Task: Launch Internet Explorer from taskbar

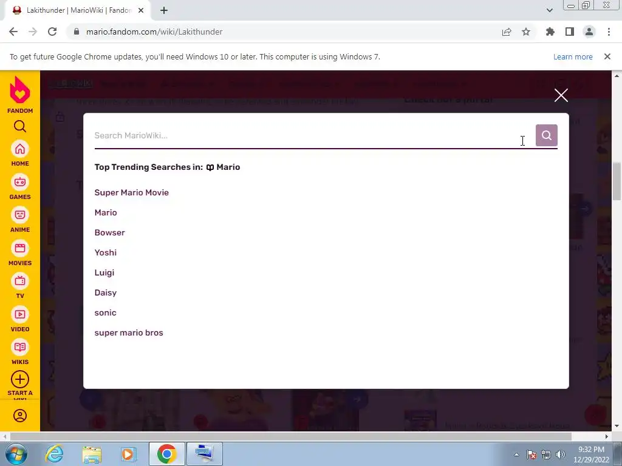Action: (54, 454)
